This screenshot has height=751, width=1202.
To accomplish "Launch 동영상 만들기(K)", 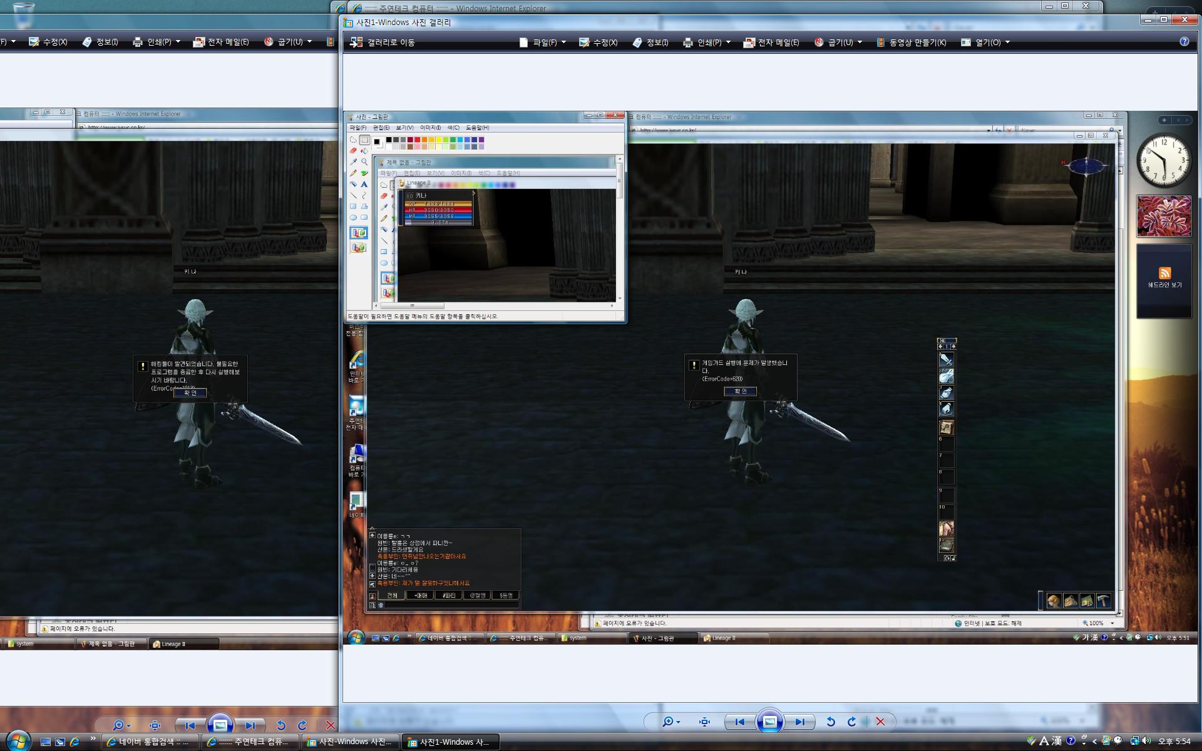I will [911, 43].
